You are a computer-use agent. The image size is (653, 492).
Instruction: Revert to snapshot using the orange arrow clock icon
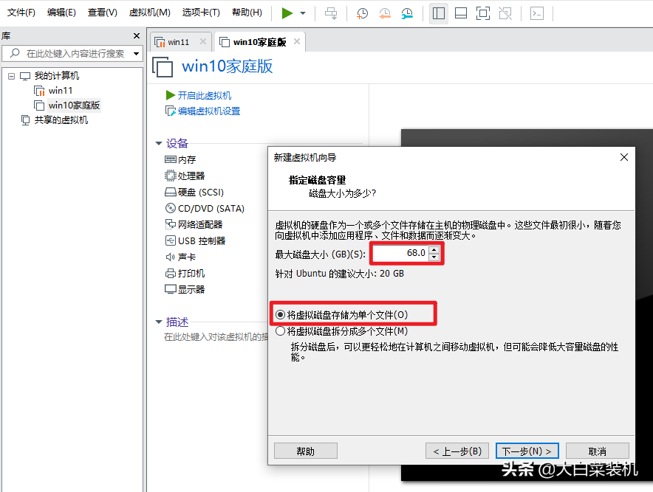coord(385,13)
